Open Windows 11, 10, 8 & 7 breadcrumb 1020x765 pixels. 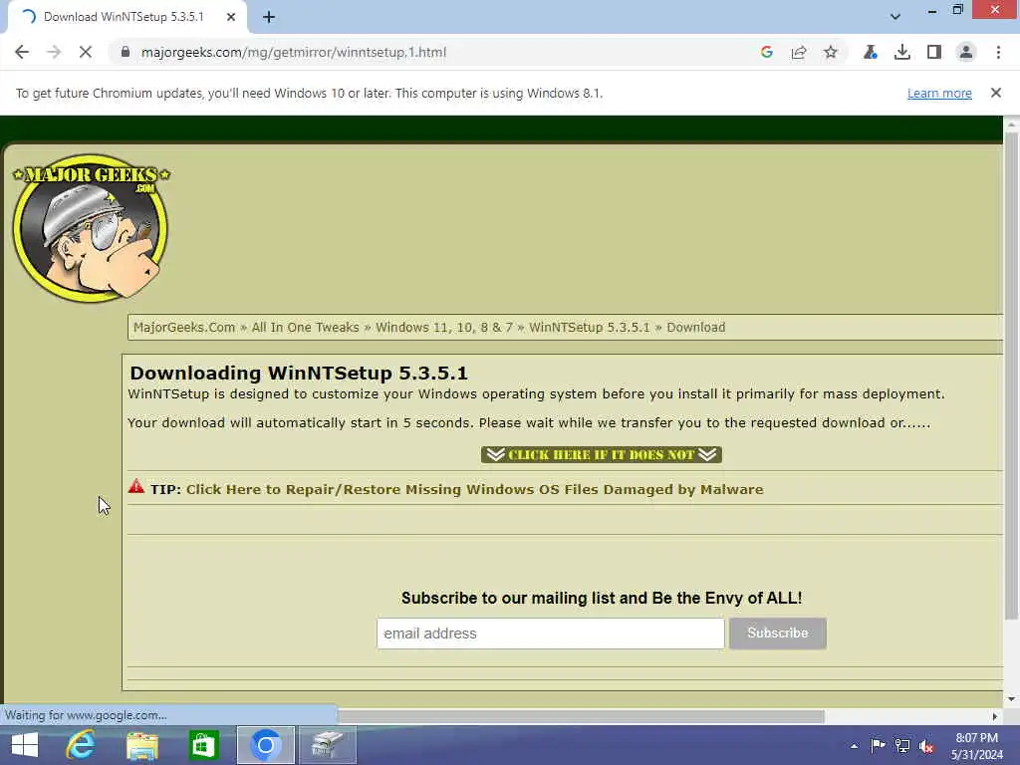pos(444,327)
